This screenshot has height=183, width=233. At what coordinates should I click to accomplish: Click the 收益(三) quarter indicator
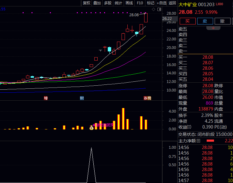point(185,127)
